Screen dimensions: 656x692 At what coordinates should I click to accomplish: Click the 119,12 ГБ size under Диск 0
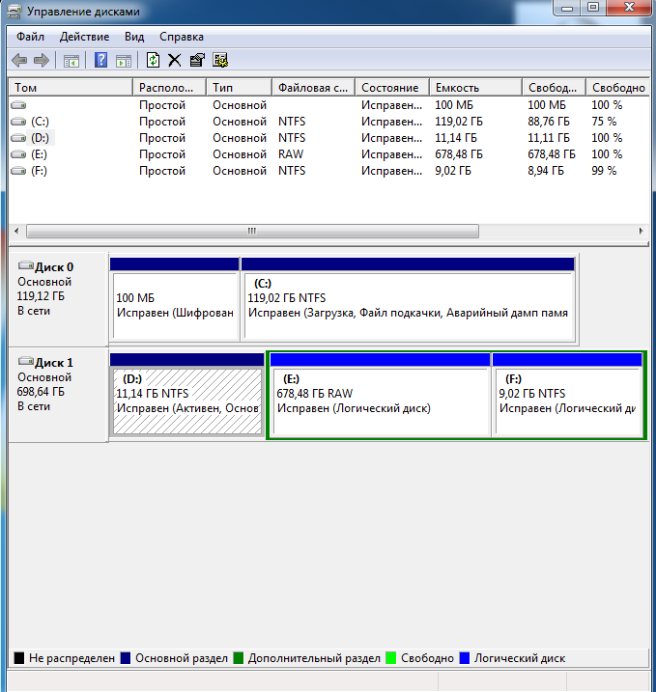(41, 295)
